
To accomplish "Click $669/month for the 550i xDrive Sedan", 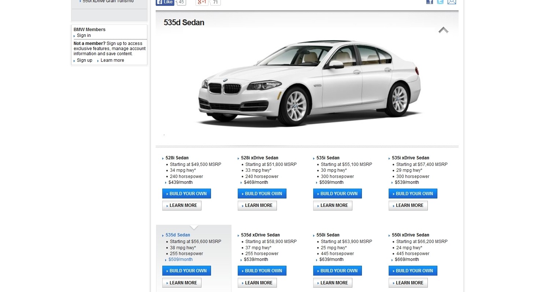I will point(407,259).
